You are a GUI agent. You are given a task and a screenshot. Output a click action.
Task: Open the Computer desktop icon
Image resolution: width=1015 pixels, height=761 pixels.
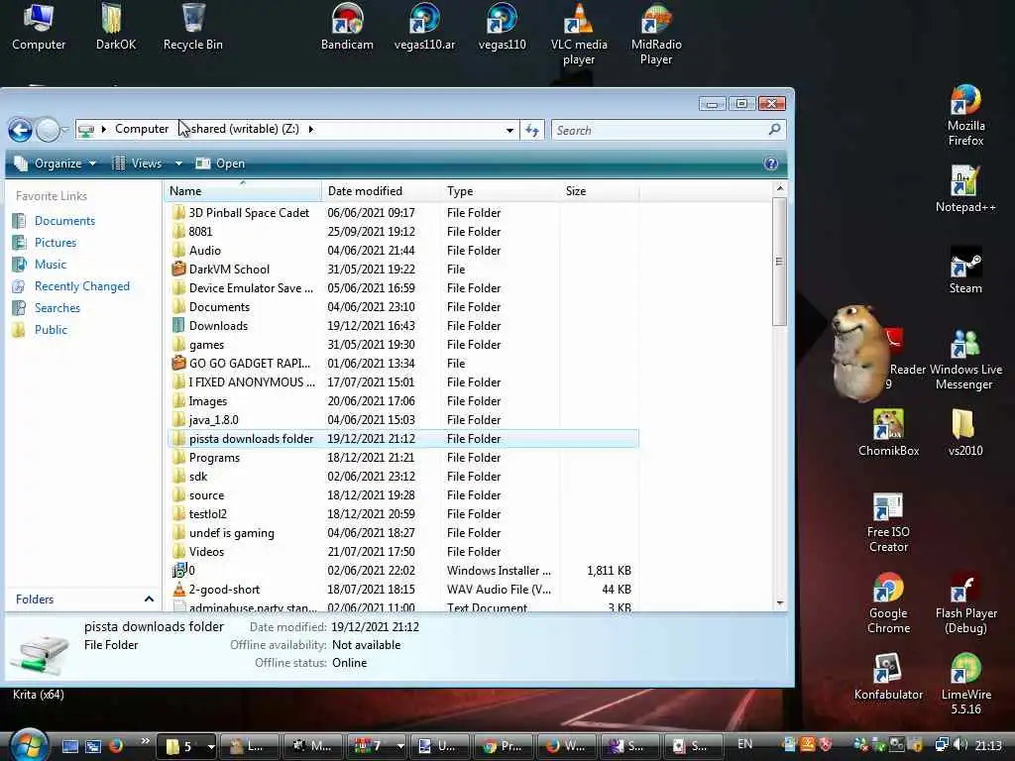(39, 27)
